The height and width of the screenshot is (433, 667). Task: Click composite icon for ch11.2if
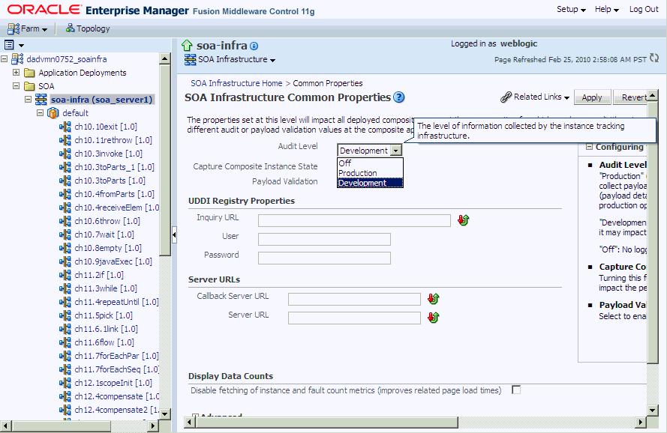[65, 275]
